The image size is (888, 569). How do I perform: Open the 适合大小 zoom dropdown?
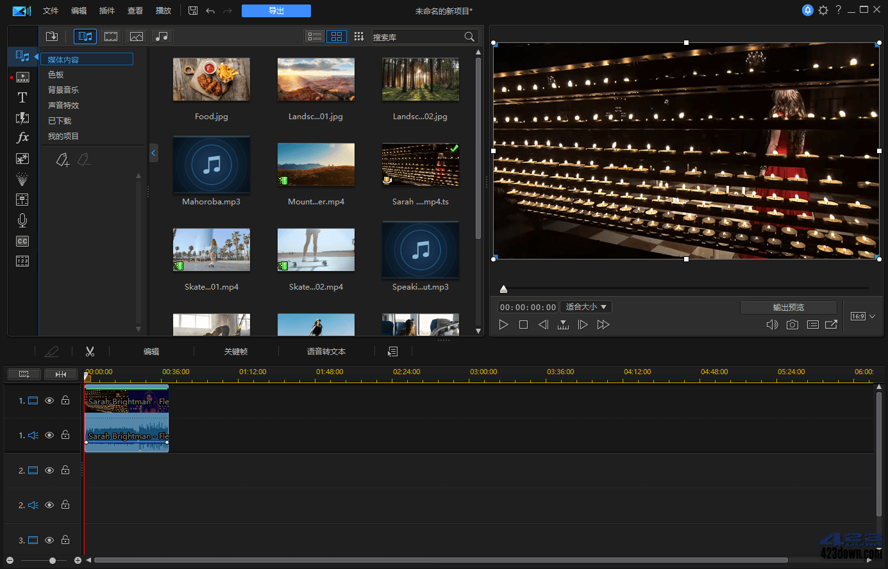point(585,307)
